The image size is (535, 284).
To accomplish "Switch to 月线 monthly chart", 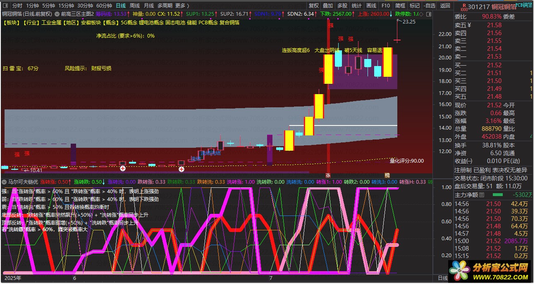I will [x=149, y=6].
